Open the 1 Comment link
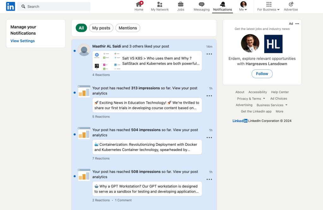Viewport: 323px width, 210px height. (123, 200)
